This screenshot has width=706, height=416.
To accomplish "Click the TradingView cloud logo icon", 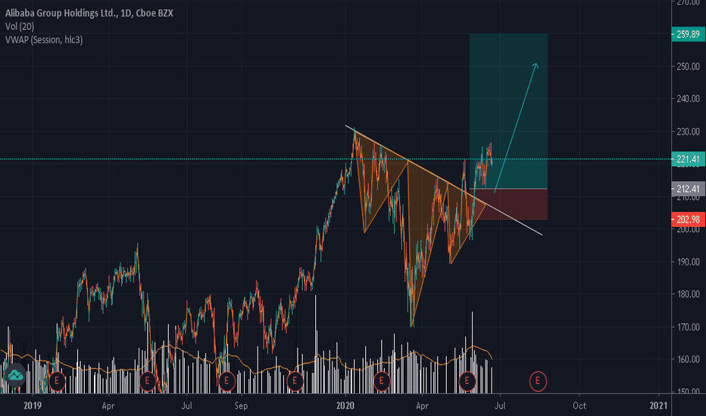I will pyautogui.click(x=14, y=374).
